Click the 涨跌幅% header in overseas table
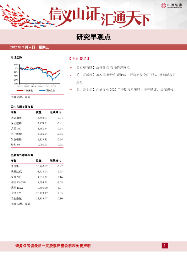 [x=55, y=161]
